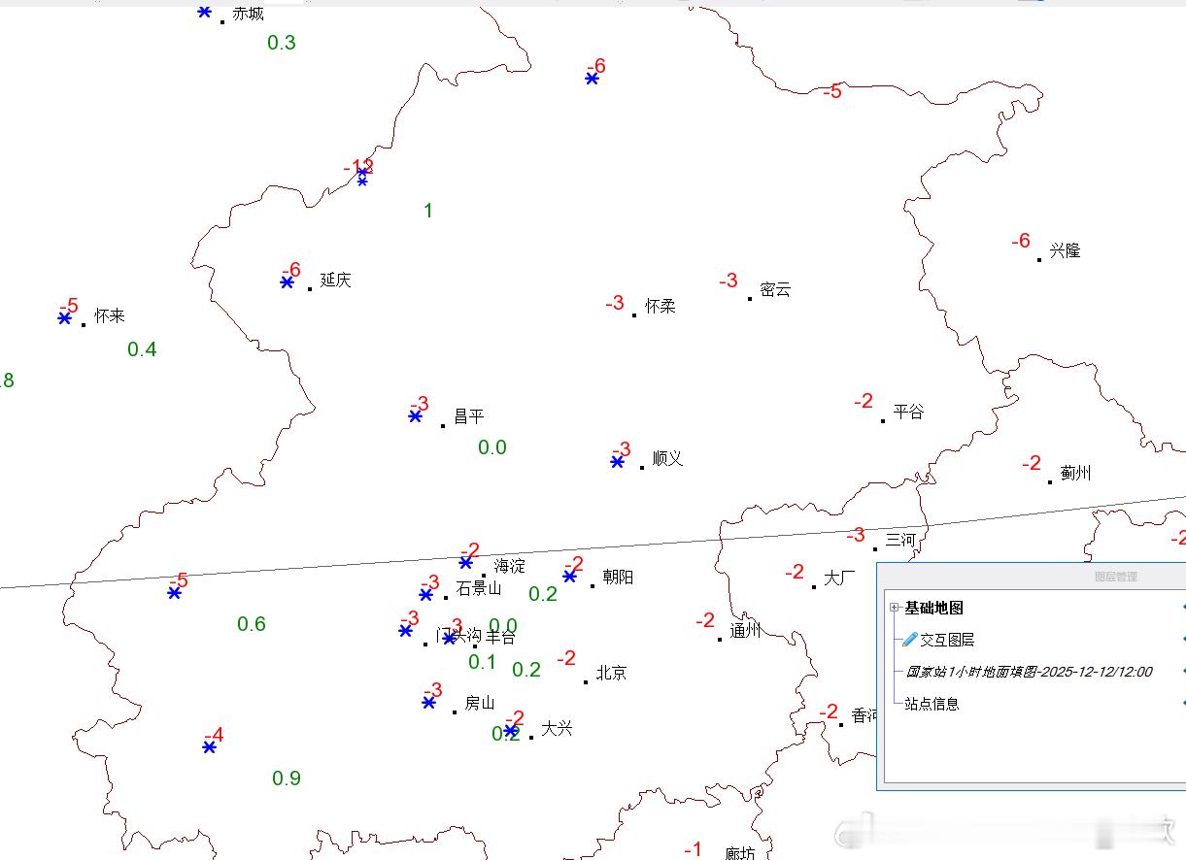Click the snow symbol beside 海淀
The image size is (1186, 860).
click(465, 562)
